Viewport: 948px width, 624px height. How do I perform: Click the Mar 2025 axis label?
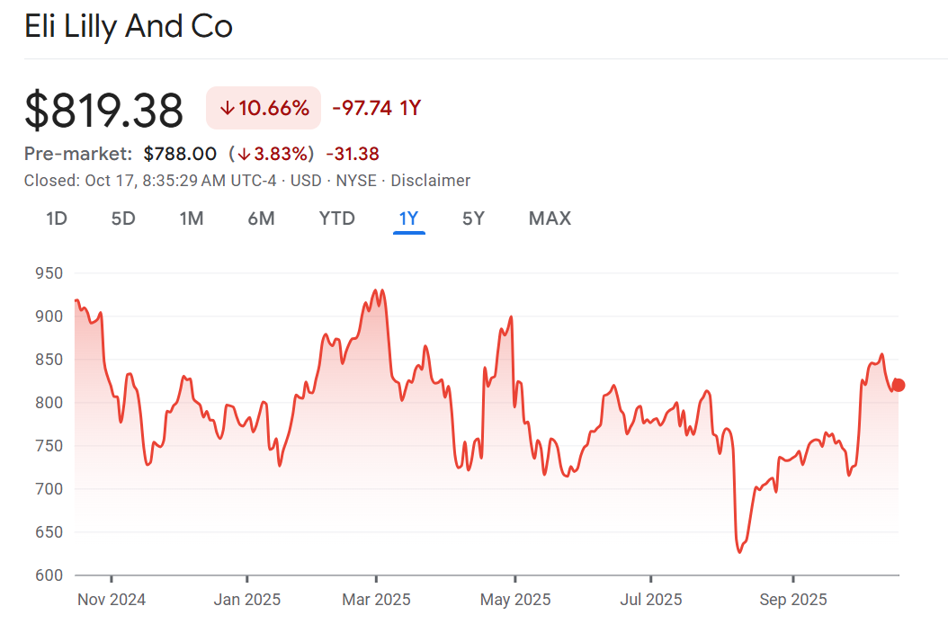(x=377, y=599)
